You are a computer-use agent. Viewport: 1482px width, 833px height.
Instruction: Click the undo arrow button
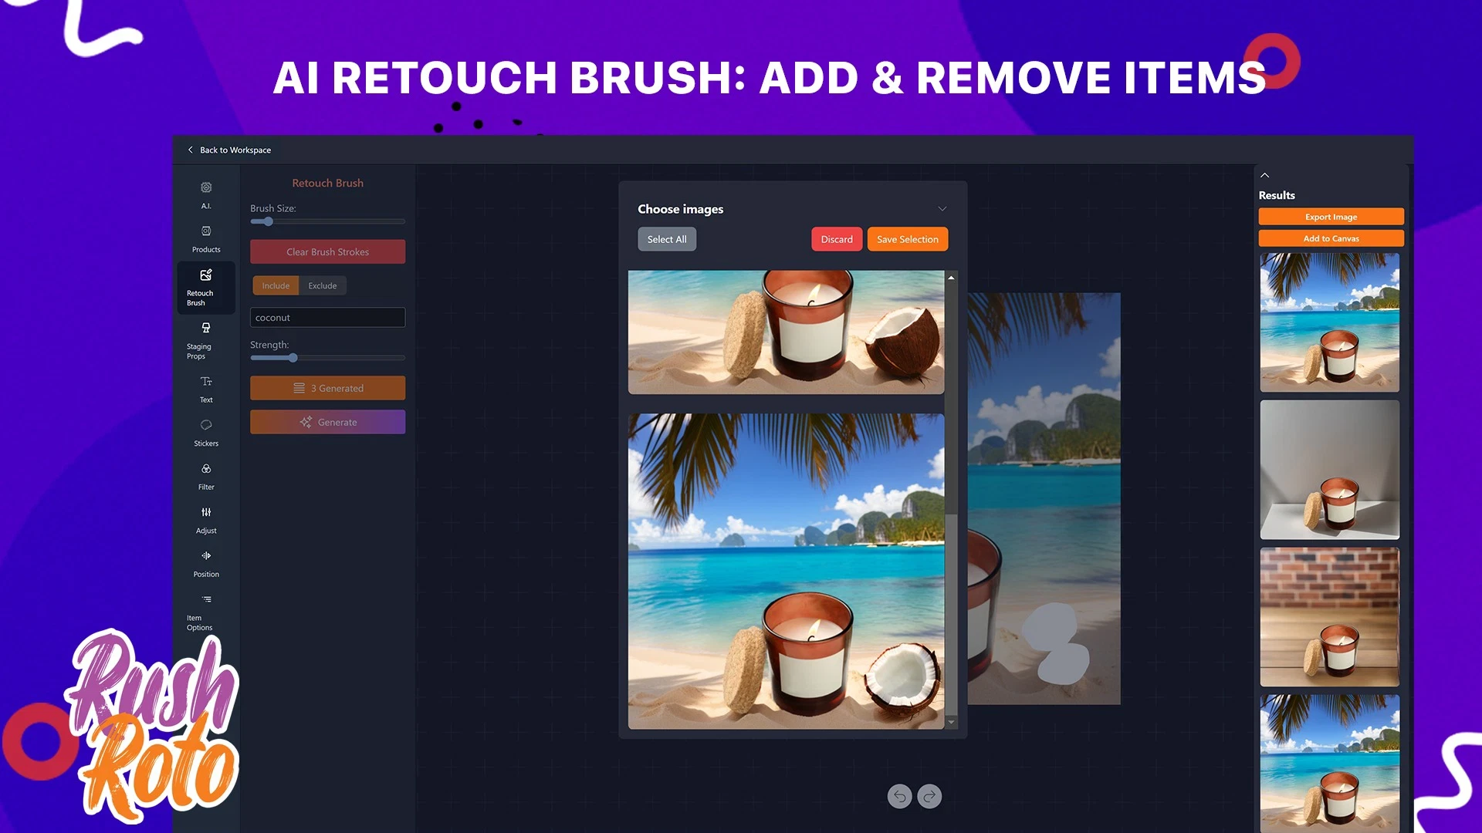[x=899, y=796]
